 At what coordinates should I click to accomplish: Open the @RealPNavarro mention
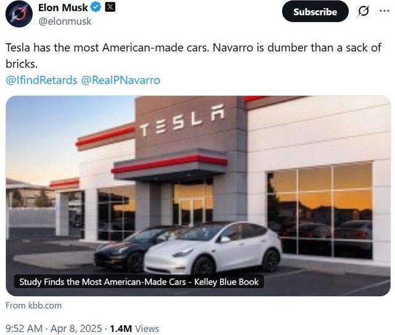[x=120, y=81]
